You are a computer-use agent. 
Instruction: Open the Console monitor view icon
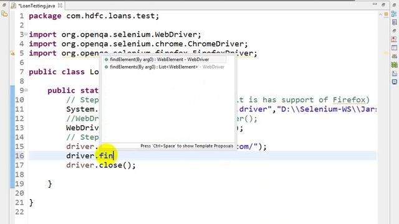(x=394, y=82)
